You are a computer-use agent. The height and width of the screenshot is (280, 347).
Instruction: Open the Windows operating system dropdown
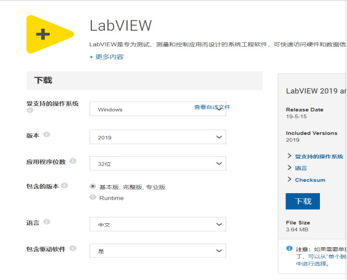[x=158, y=109]
